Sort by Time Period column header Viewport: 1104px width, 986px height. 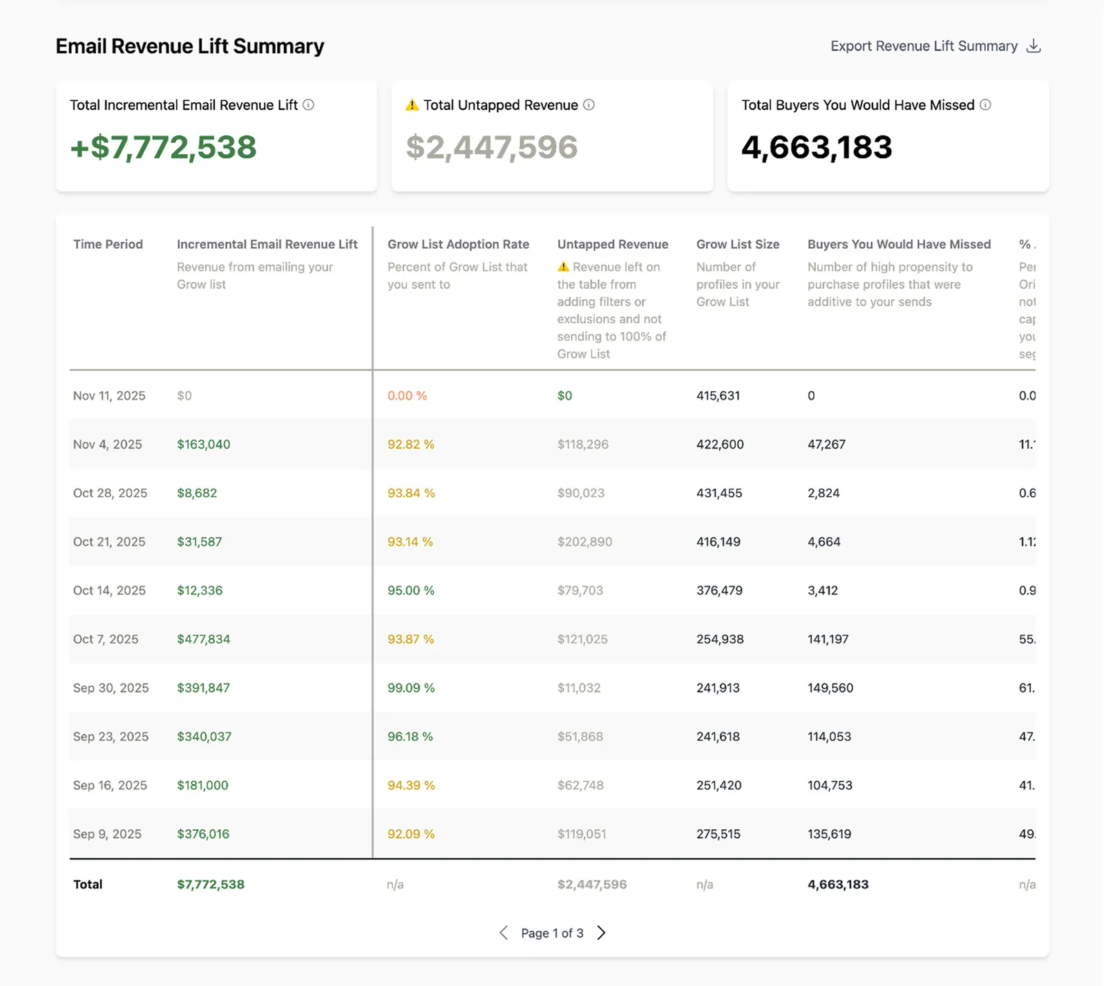click(x=108, y=244)
